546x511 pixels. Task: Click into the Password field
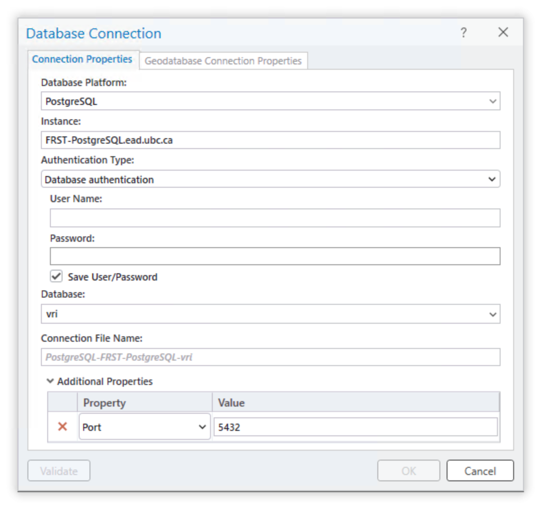[275, 256]
